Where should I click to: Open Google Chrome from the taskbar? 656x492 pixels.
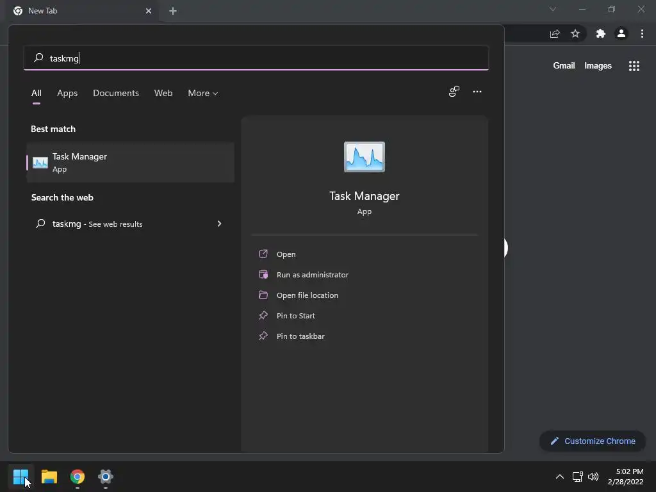point(78,477)
